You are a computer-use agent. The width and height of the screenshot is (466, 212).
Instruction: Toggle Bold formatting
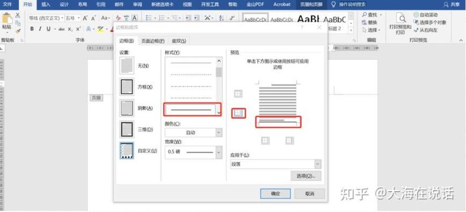pyautogui.click(x=32, y=29)
